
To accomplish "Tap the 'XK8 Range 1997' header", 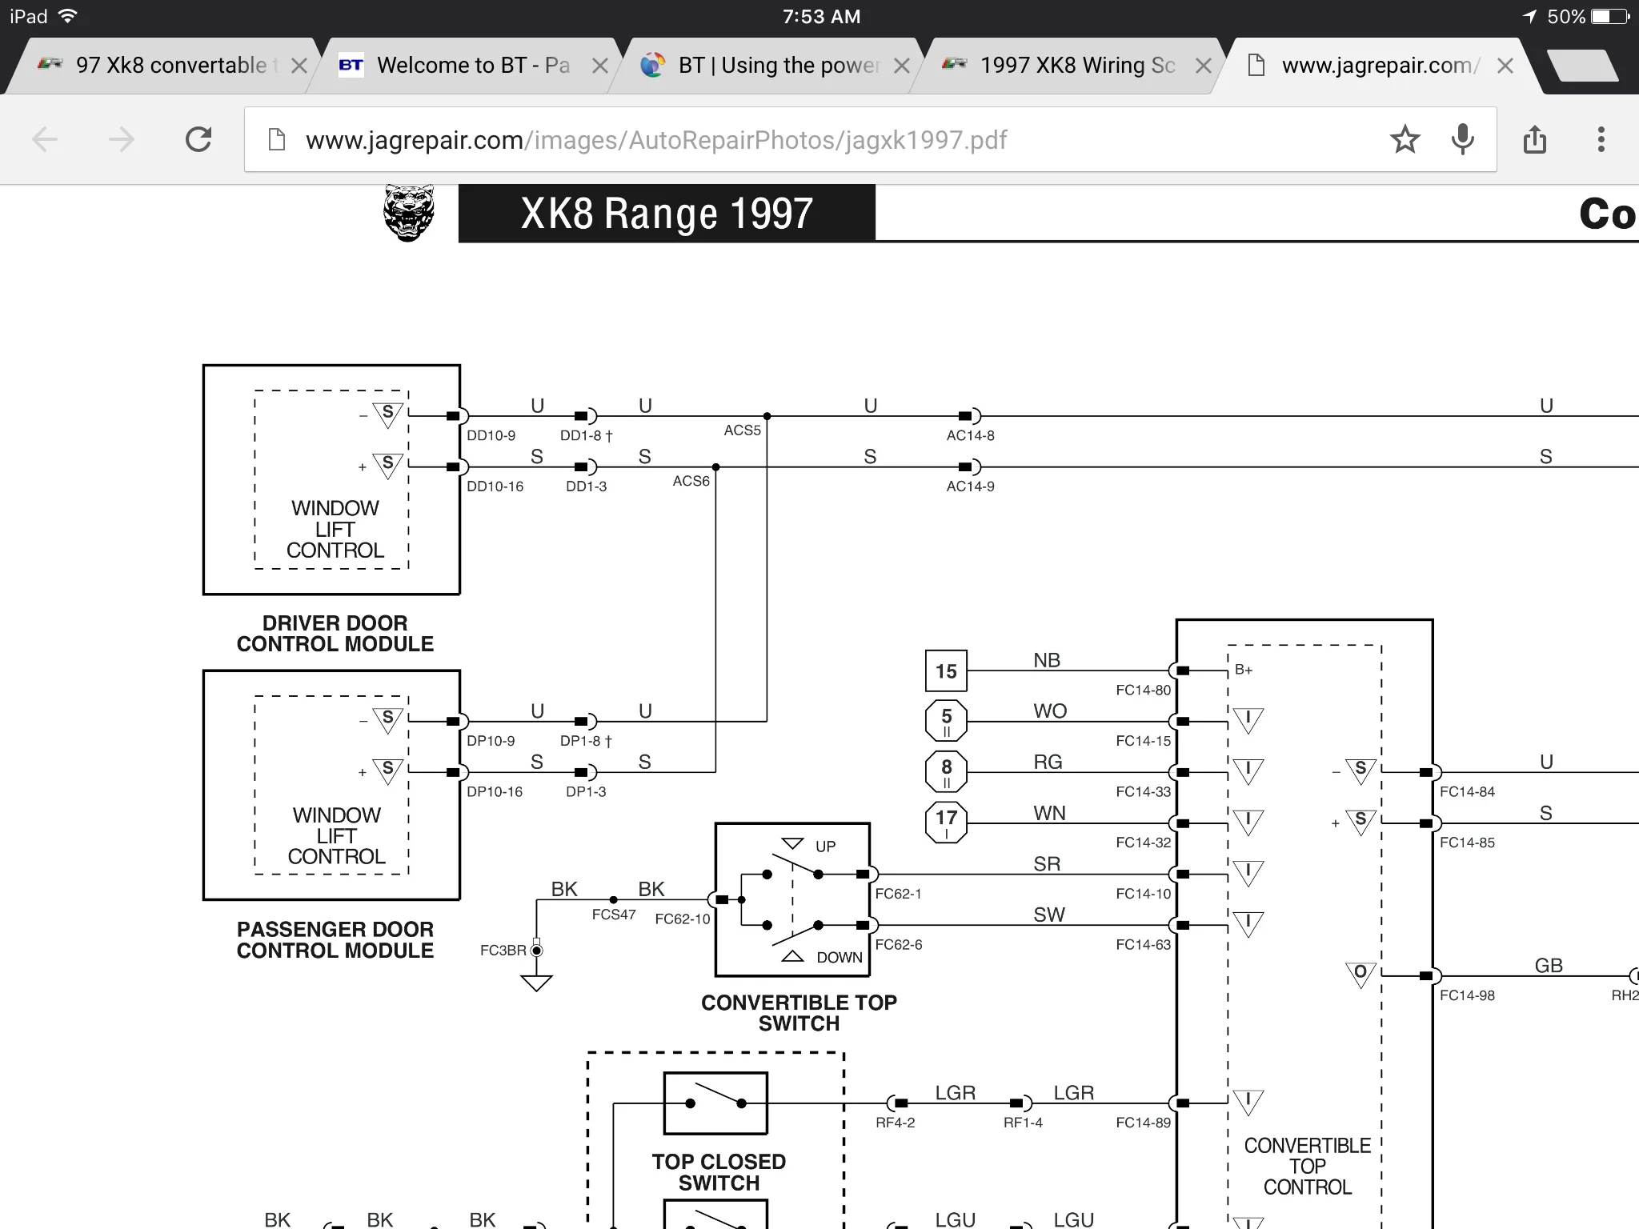I will tap(667, 213).
